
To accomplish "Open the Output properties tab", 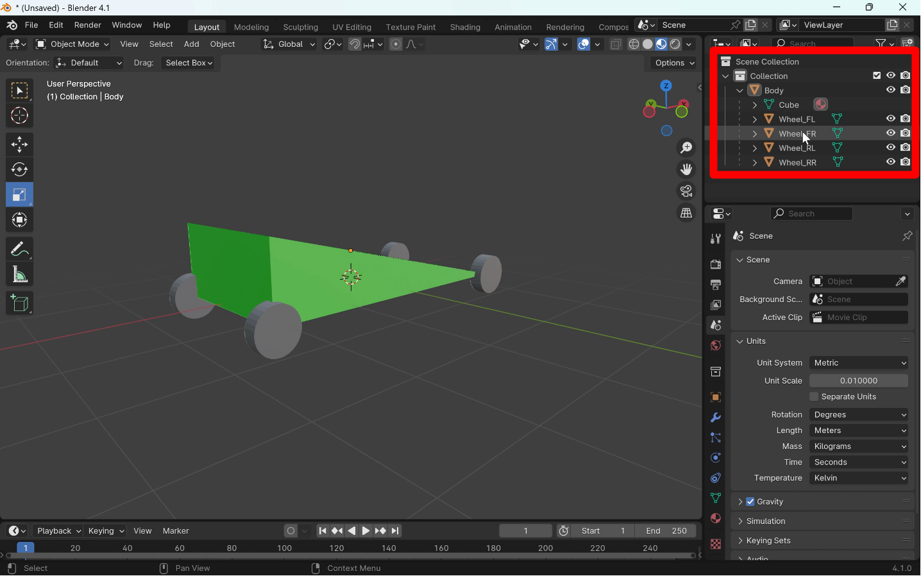I will click(x=716, y=285).
